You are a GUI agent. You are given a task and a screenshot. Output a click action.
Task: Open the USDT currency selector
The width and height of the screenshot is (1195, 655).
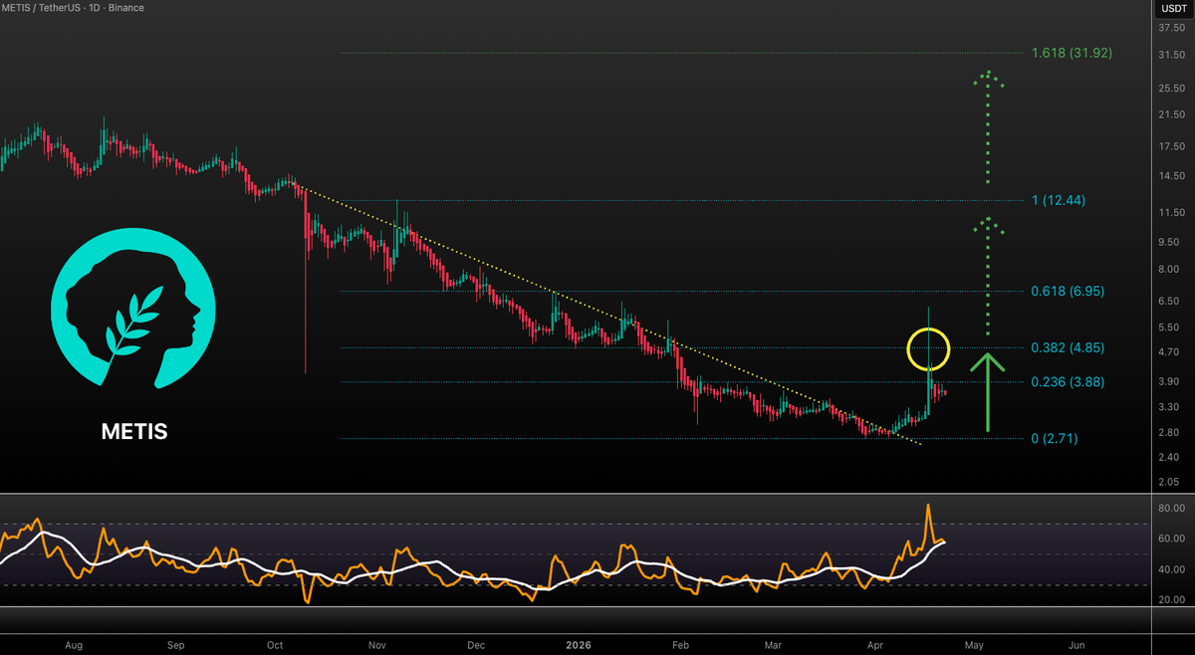pyautogui.click(x=1173, y=8)
